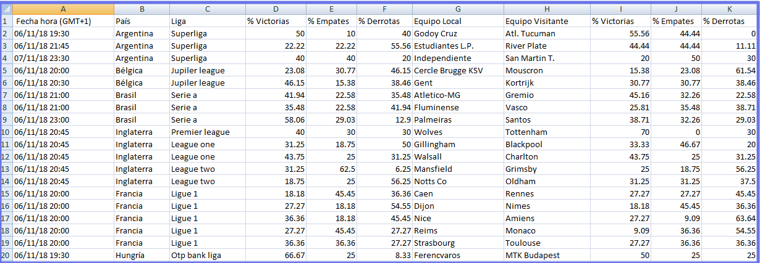Click the 'Fecha hora (GMT+1)' header cell
This screenshot has height=263, width=760.
pyautogui.click(x=63, y=21)
